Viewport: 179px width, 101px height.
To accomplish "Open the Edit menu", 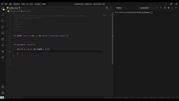I will (x=10, y=4).
